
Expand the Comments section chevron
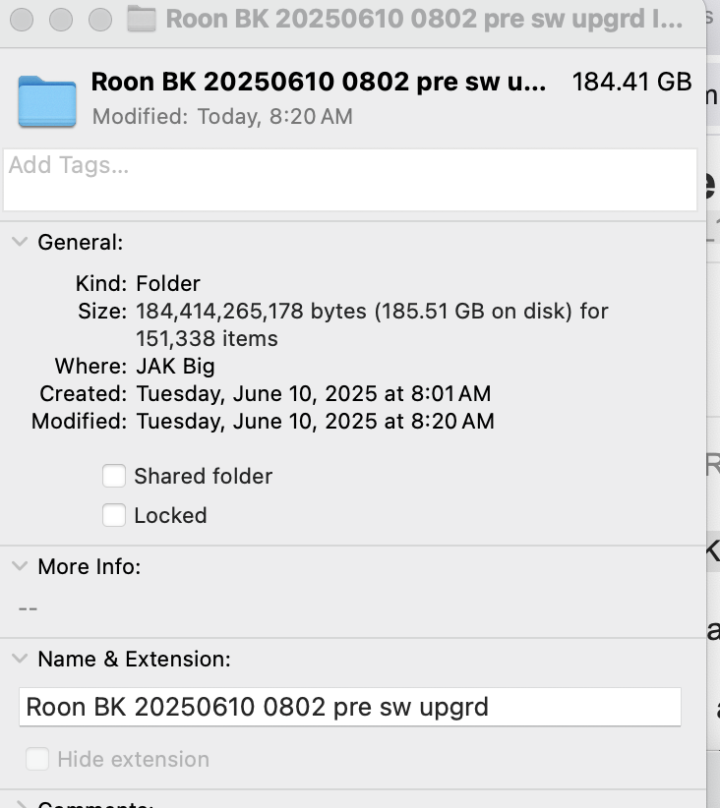tap(21, 803)
